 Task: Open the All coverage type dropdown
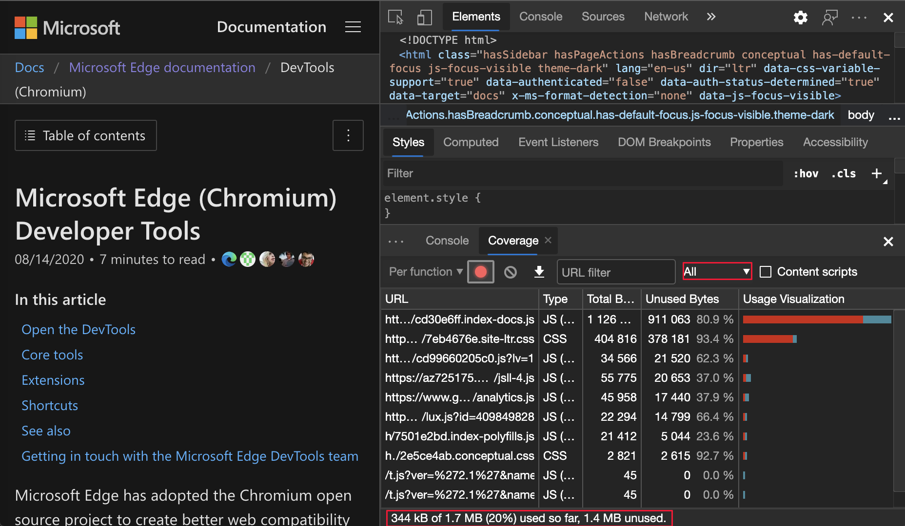[717, 271]
